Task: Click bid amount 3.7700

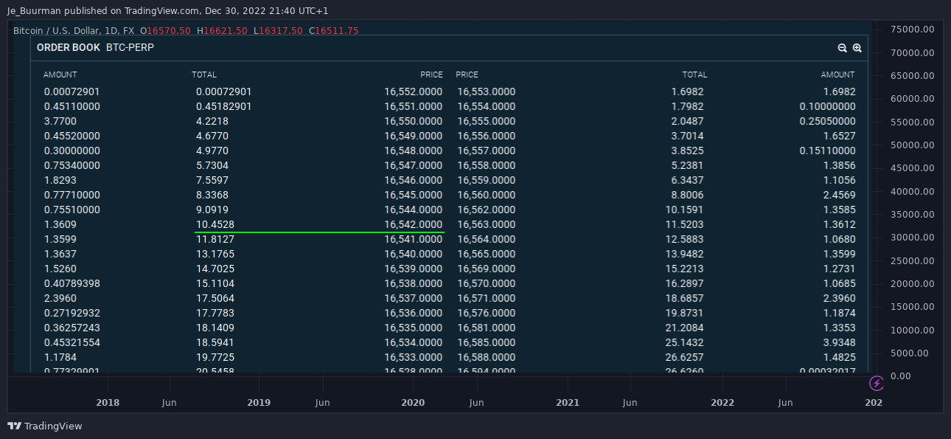Action: 60,121
